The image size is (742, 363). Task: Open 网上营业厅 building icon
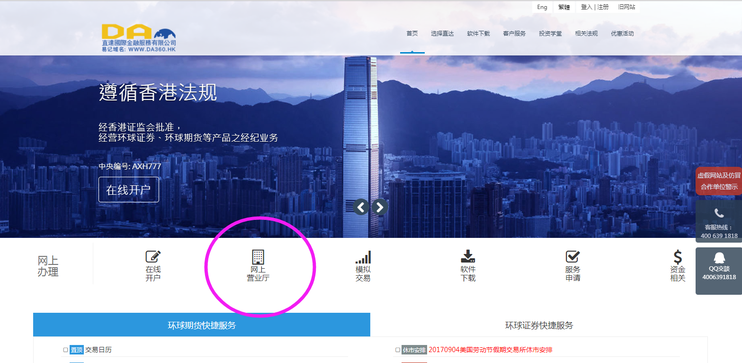click(x=258, y=257)
